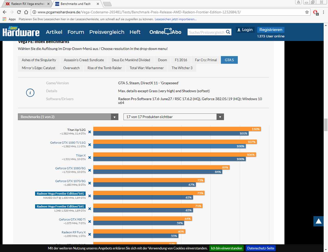
Task: Click the page vertical scrollbar thumb
Action: tap(326, 125)
